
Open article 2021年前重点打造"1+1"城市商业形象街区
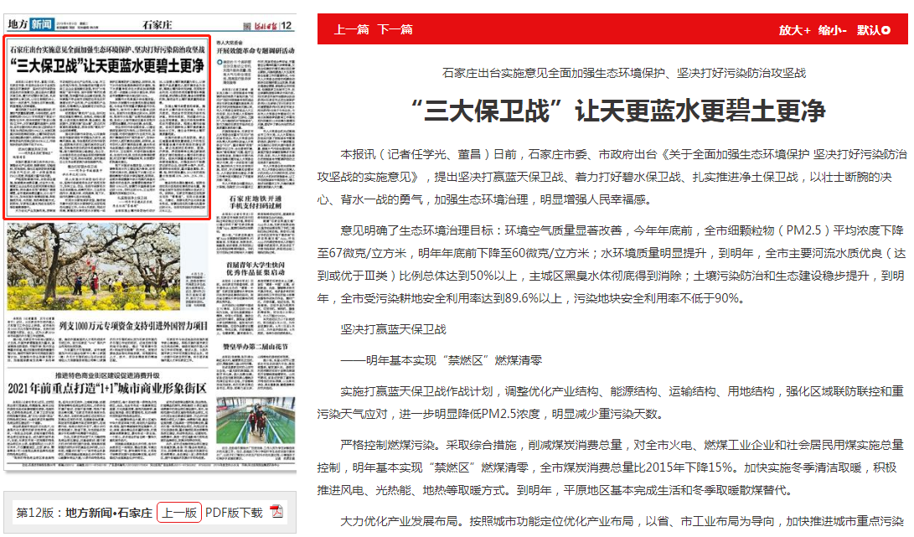point(107,388)
